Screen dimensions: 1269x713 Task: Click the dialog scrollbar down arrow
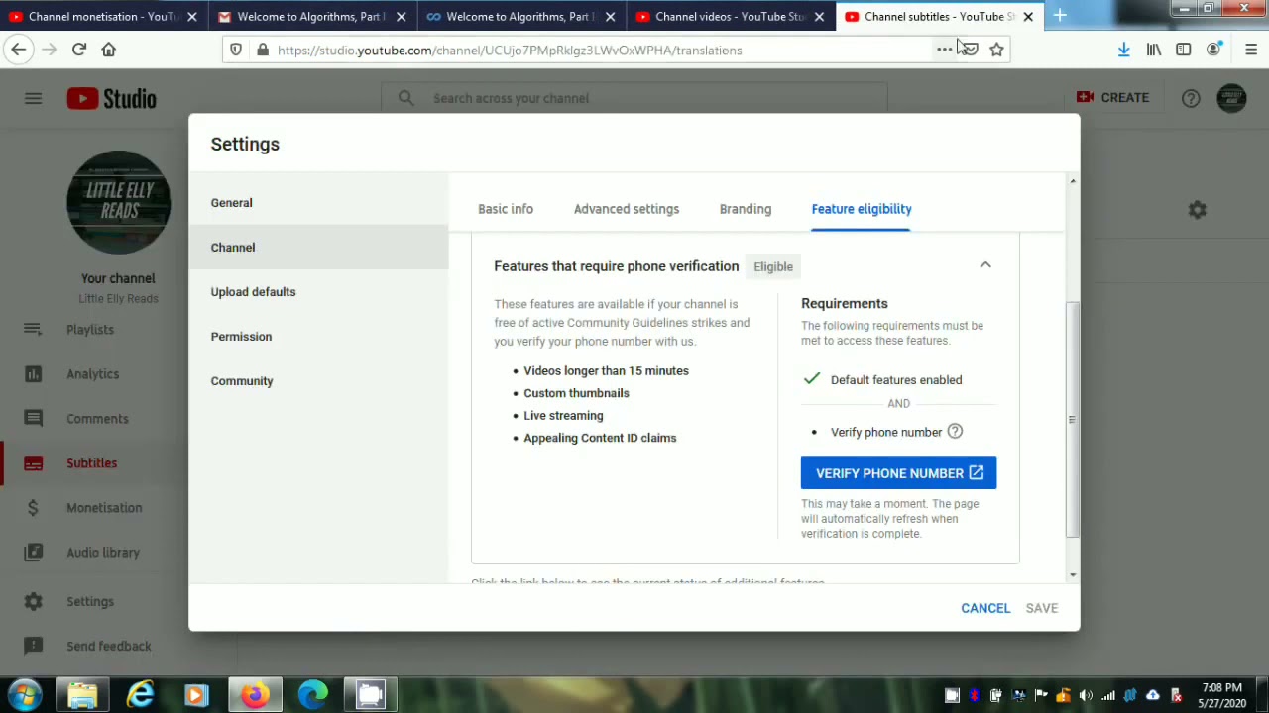[x=1072, y=575]
